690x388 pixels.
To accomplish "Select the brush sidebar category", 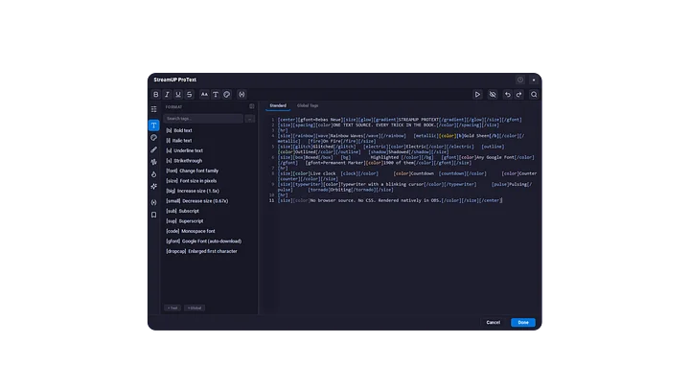I will tap(153, 150).
